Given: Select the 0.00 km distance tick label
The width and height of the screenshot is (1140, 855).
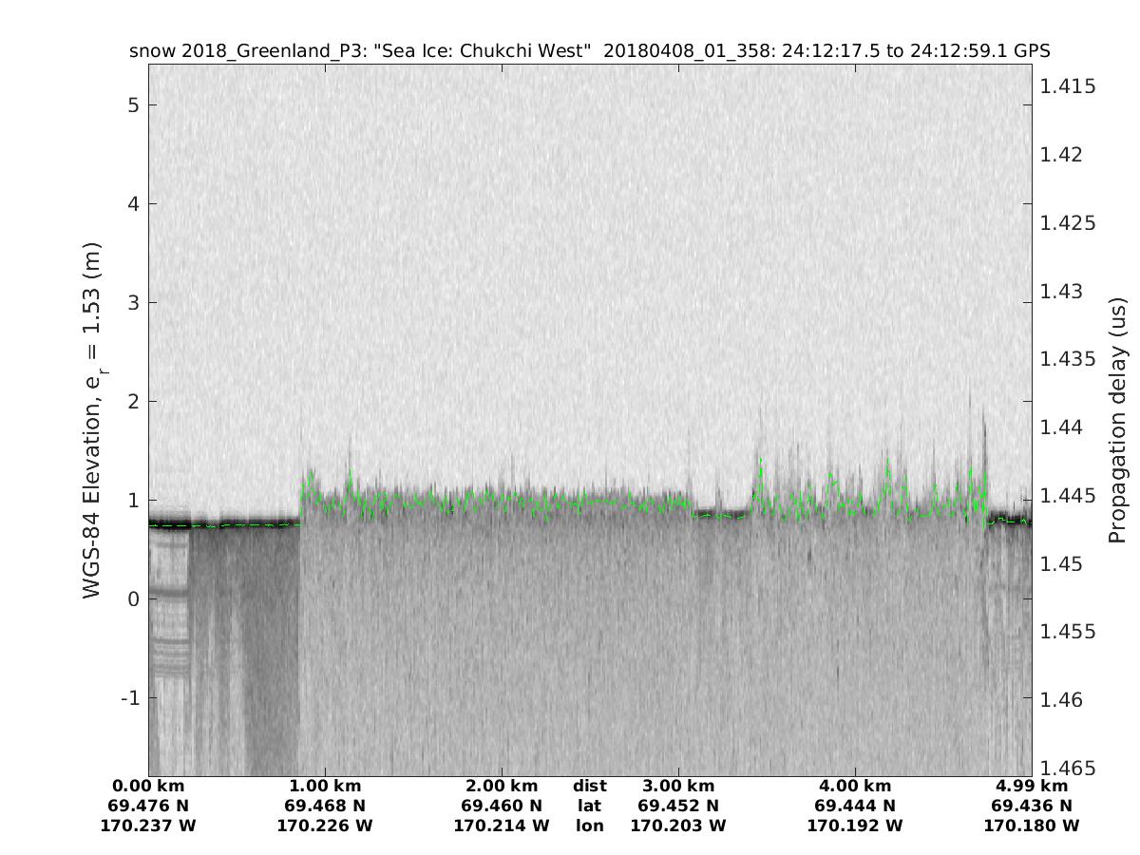Looking at the screenshot, I should [x=148, y=786].
